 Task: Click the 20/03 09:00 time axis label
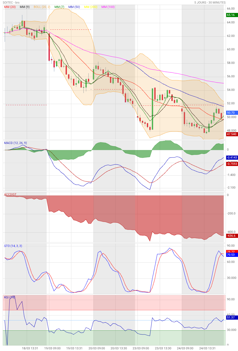tap(97, 348)
